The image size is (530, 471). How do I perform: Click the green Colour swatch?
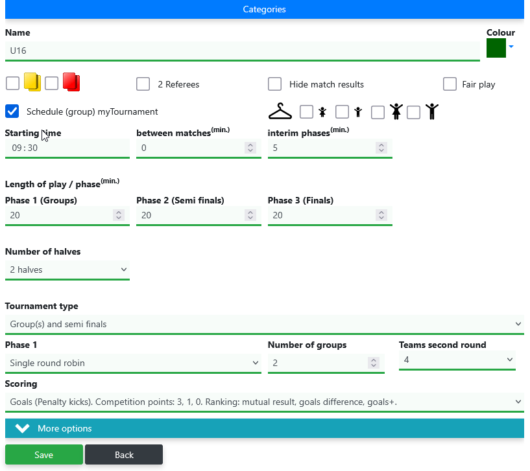tap(496, 48)
